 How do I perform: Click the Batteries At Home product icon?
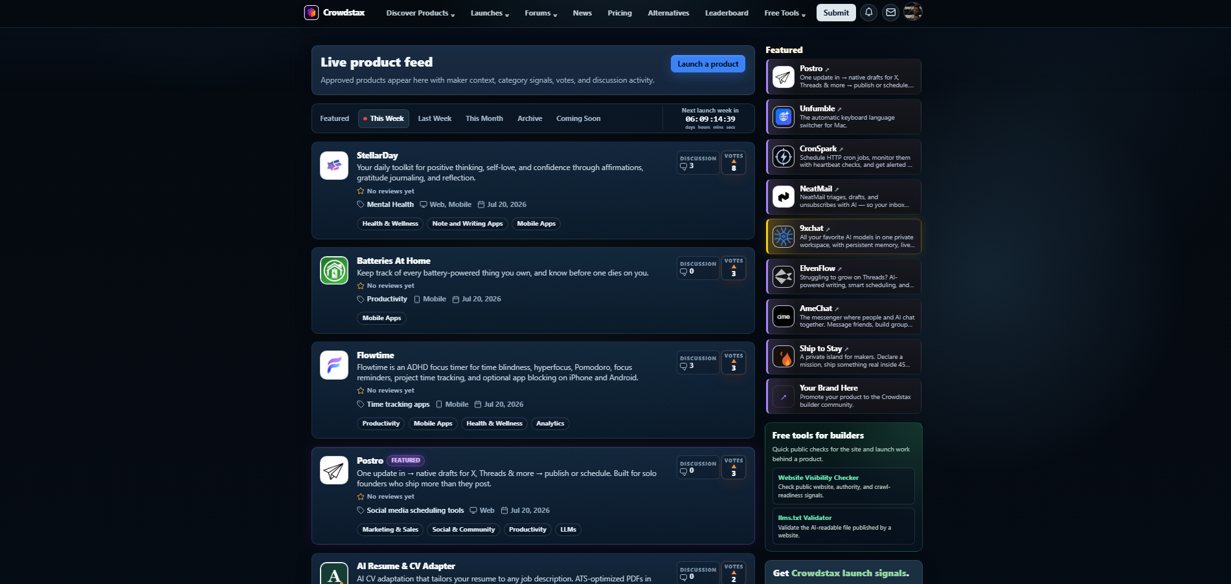(x=334, y=270)
